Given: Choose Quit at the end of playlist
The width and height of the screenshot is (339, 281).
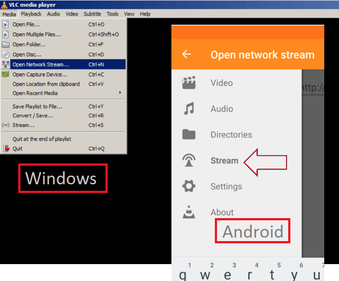Looking at the screenshot, I should tap(63, 139).
